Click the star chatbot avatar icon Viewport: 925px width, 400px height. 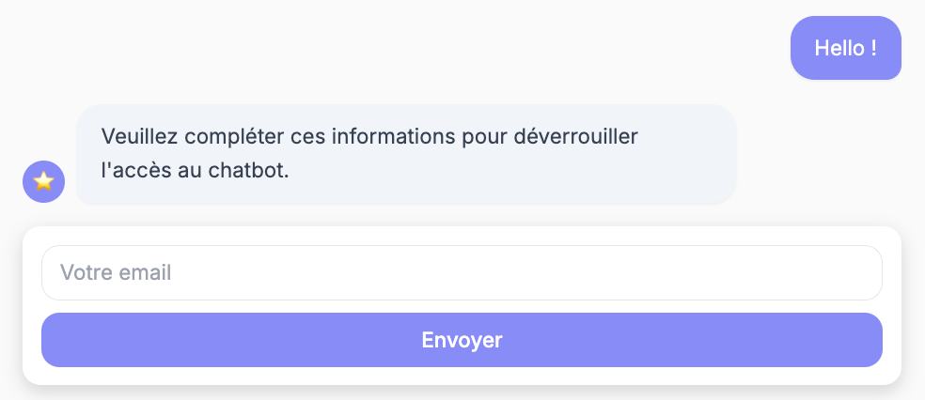coord(43,181)
